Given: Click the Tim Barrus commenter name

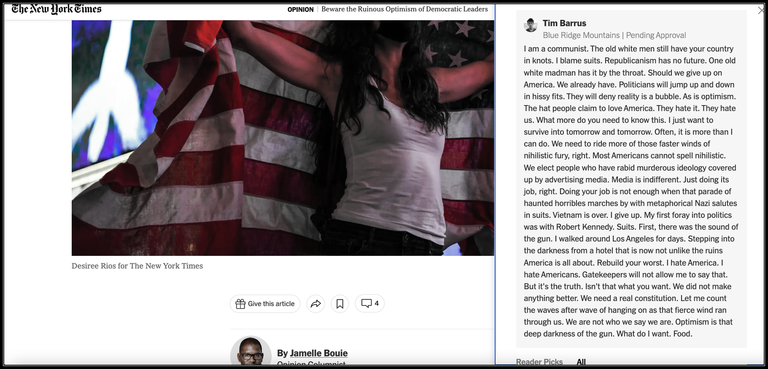Looking at the screenshot, I should pyautogui.click(x=564, y=23).
